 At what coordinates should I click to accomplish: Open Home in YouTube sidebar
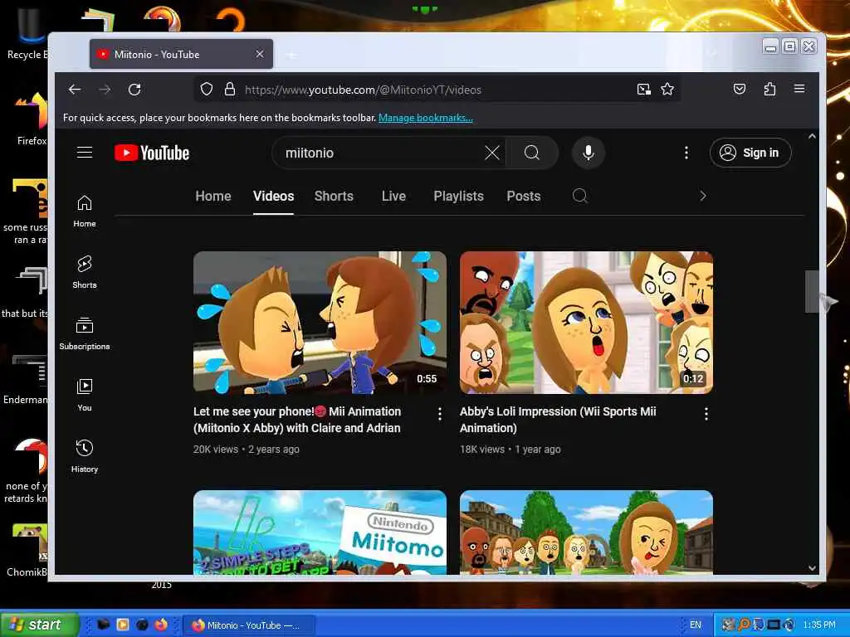85,212
